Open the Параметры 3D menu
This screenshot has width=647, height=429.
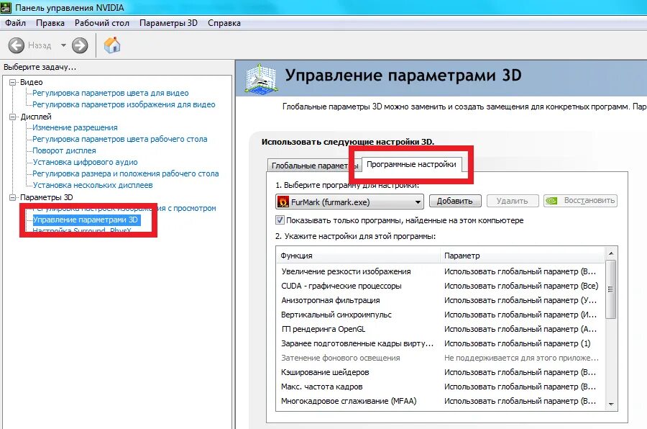click(x=168, y=23)
